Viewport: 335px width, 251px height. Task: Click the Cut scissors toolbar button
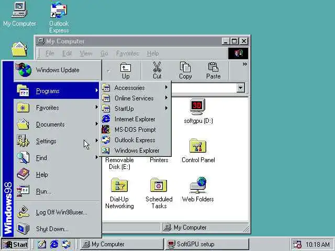(x=157, y=71)
